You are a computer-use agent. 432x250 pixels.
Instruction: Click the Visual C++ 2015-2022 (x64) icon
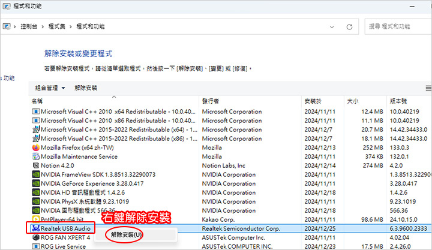pyautogui.click(x=36, y=129)
